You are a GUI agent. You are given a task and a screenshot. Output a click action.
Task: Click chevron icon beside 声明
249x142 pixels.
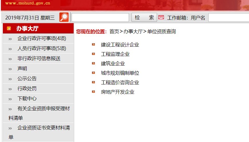coord(10,69)
